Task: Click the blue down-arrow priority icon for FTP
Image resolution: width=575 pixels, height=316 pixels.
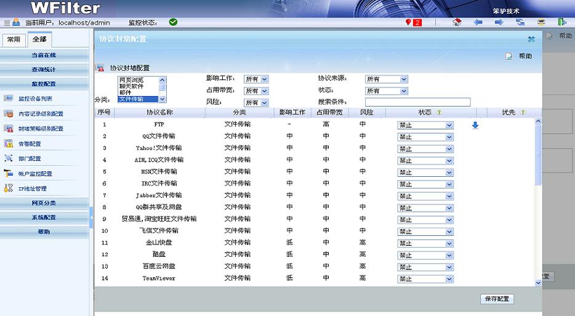Action: point(475,125)
